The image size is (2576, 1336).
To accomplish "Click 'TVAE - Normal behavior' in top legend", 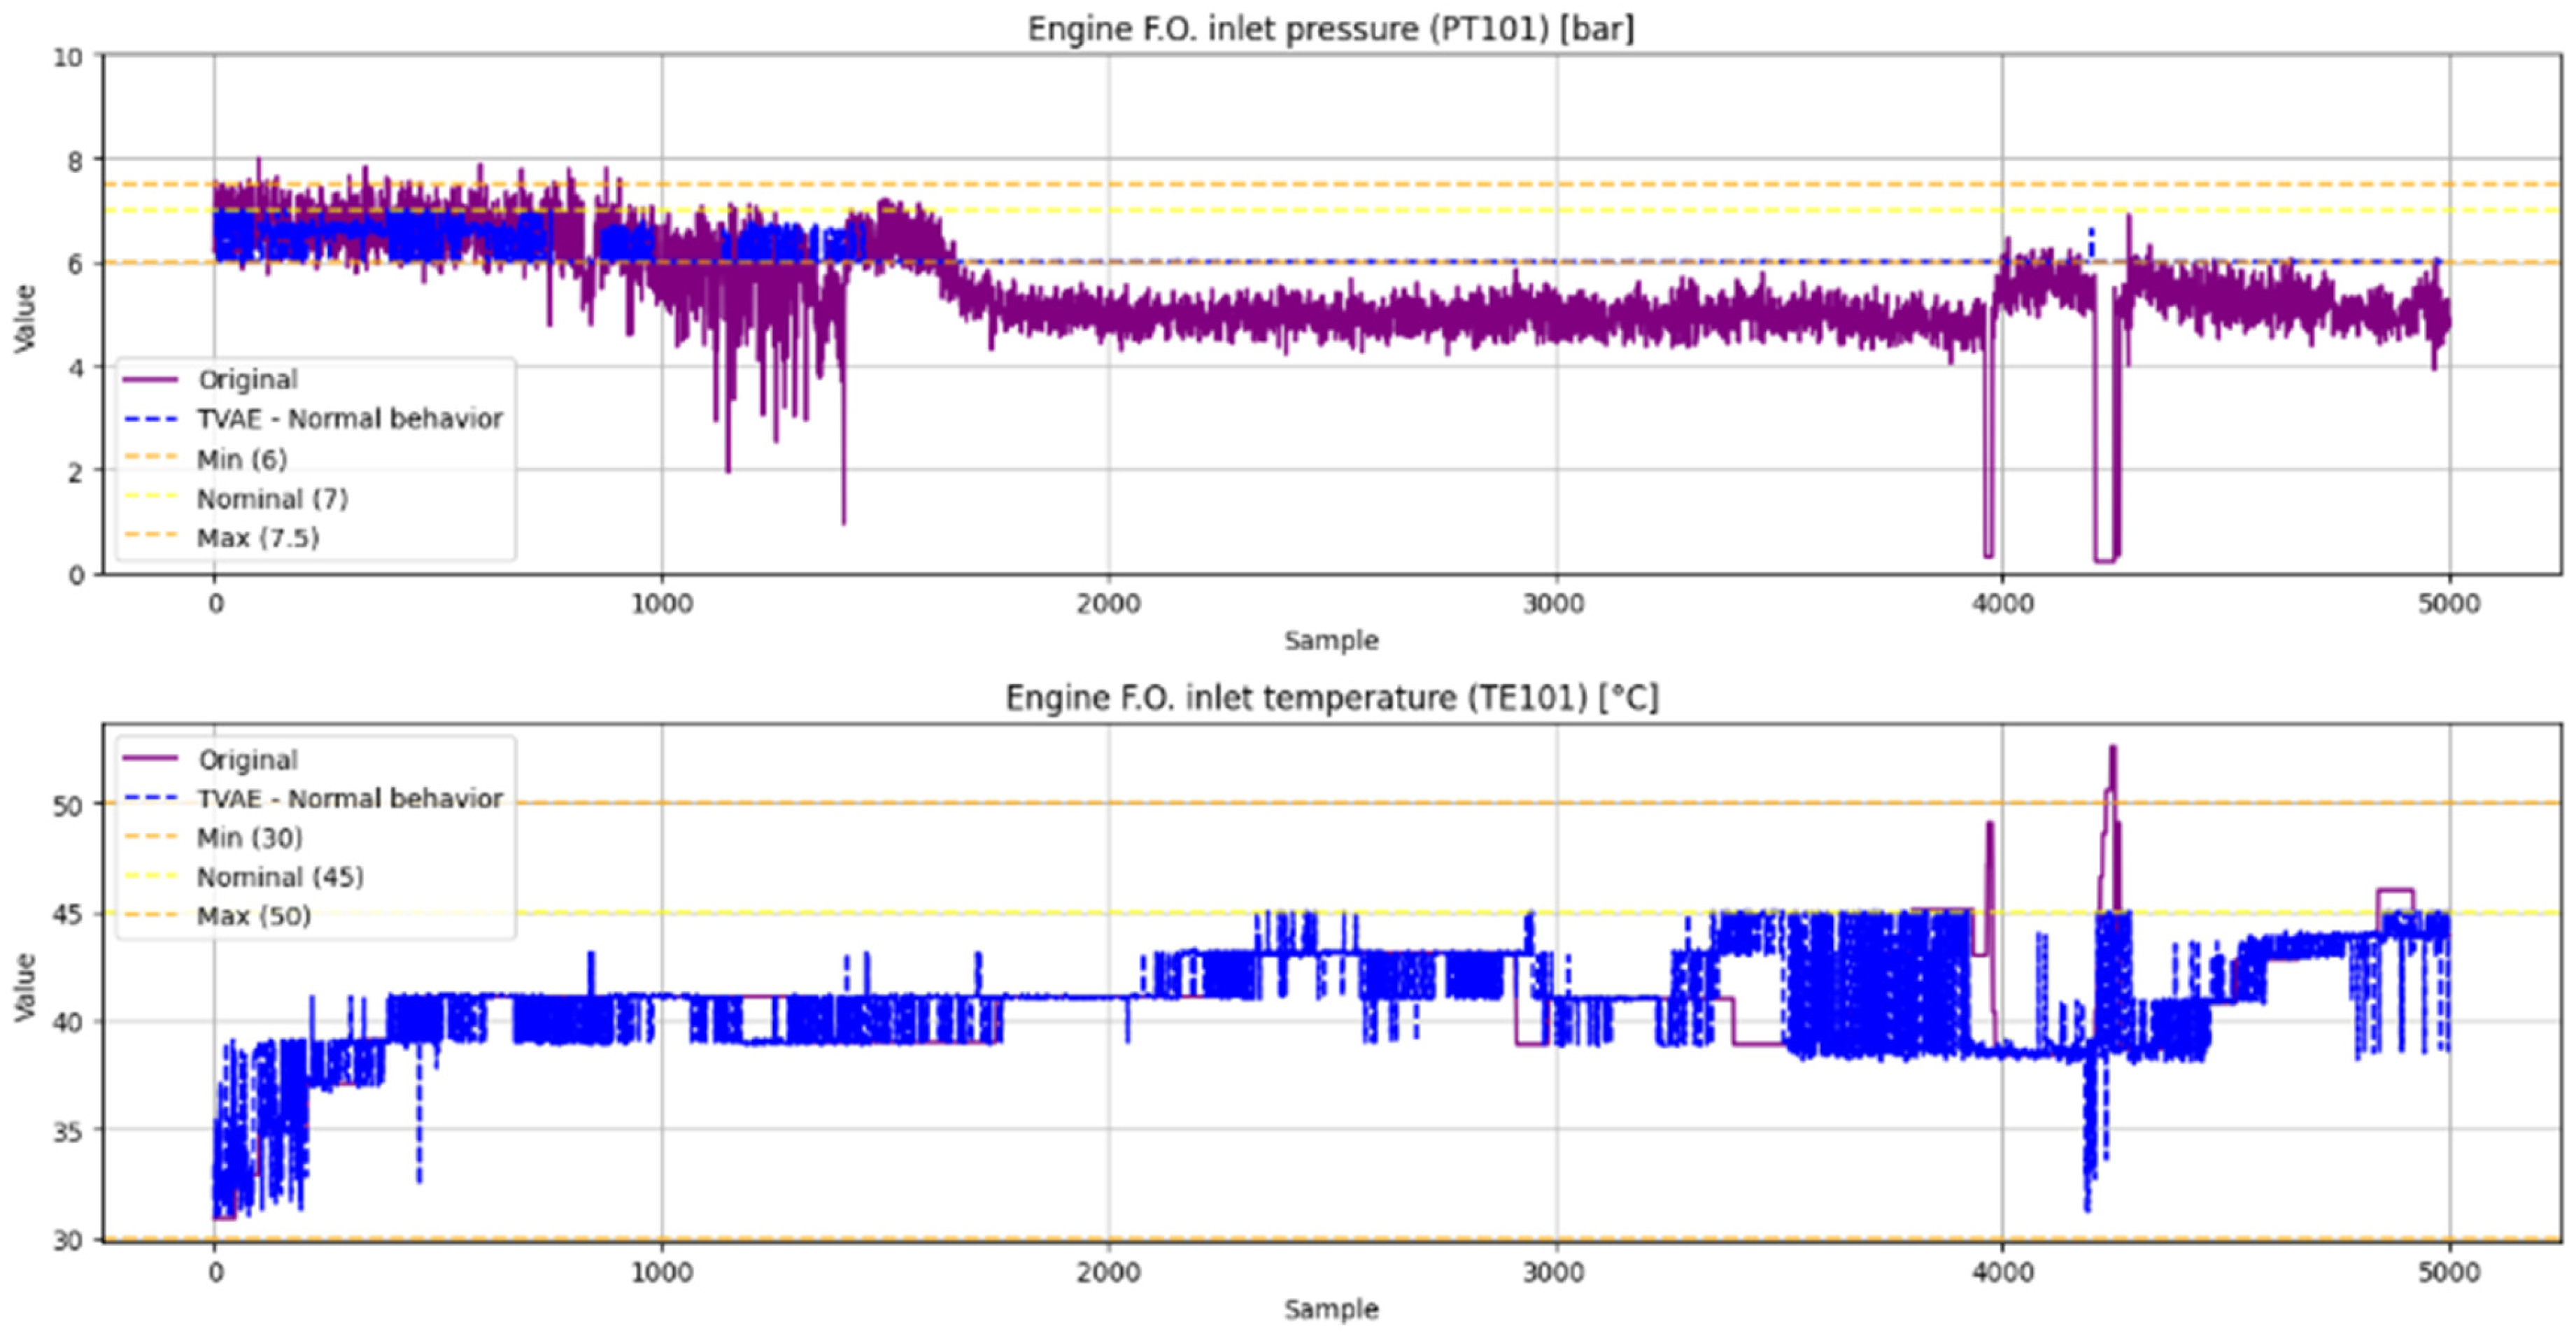I will pyautogui.click(x=349, y=419).
